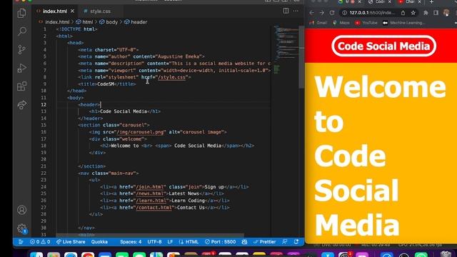
Task: Click the editor vertical scrollbar
Action: pyautogui.click(x=301, y=57)
